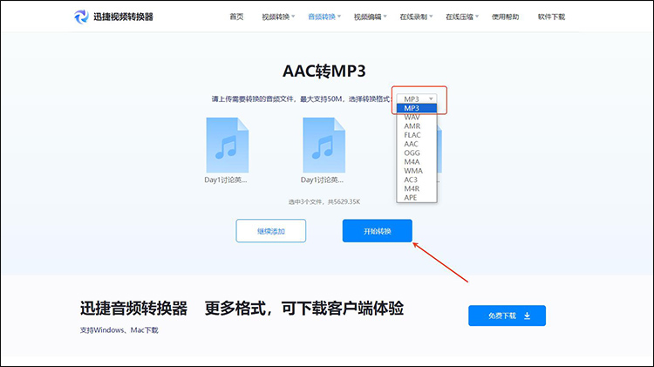
Task: Open the MP3 format combo box
Action: click(417, 99)
